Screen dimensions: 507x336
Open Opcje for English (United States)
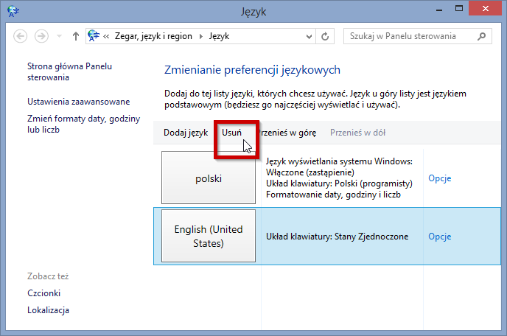pyautogui.click(x=440, y=237)
